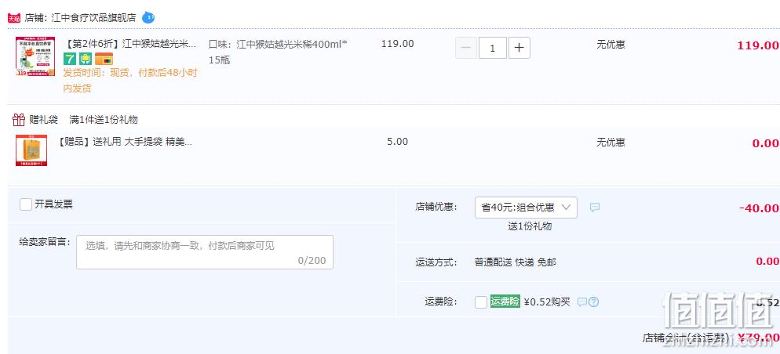Viewport: 780px width, 354px height.
Task: Click the red 0.00 amount in the gift row
Action: point(766,143)
